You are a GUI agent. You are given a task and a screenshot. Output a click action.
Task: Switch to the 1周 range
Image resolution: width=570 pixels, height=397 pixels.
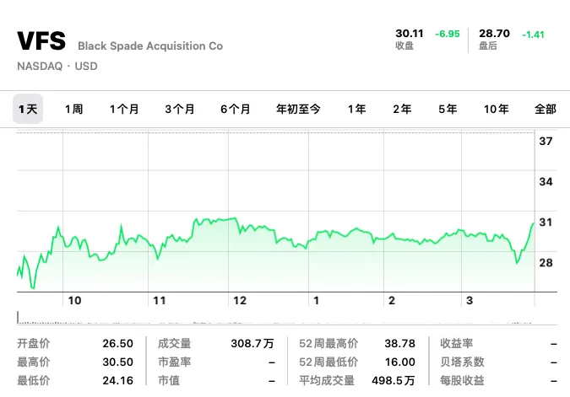[x=73, y=109]
